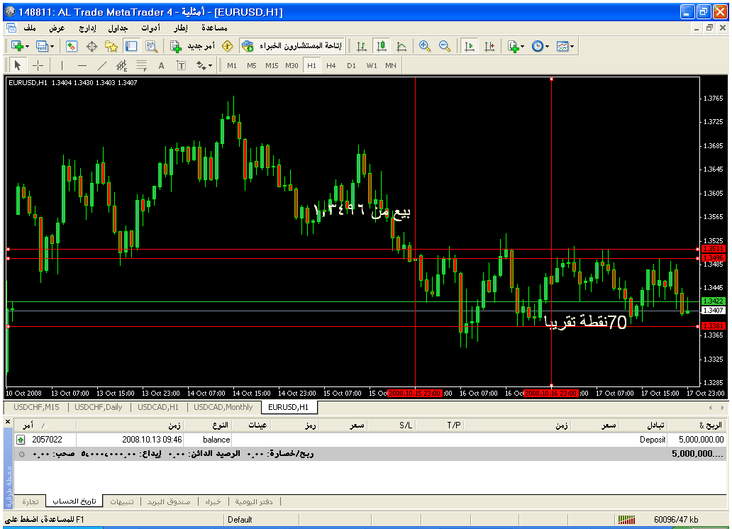This screenshot has height=529, width=732.
Task: Switch timeframe to H4
Action: coord(331,65)
